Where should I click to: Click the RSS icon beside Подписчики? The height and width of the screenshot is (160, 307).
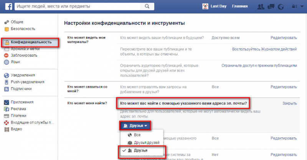(x=7, y=89)
